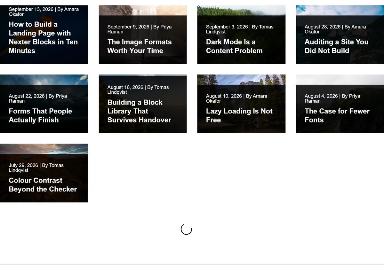Click the cloudy sky image above 'Forms That People' card
Viewport: 384px width, 265px height.
coord(44,80)
